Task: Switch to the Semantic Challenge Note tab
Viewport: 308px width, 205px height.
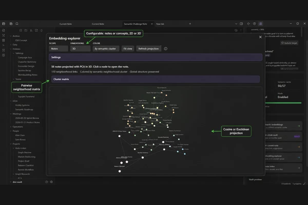Action: click(136, 24)
